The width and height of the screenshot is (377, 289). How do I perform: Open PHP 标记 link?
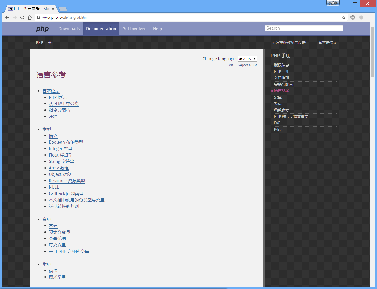pyautogui.click(x=58, y=97)
